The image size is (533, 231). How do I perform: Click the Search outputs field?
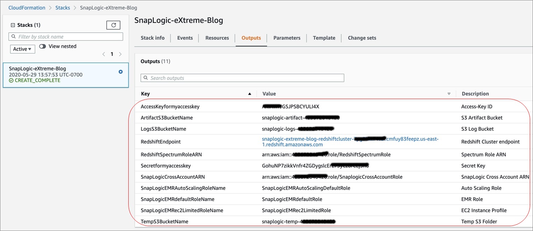242,78
